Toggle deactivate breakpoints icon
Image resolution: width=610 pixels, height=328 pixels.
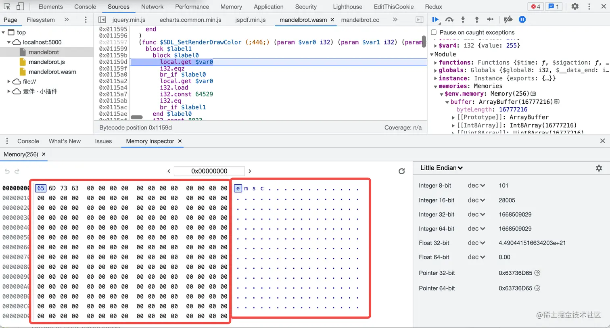pos(508,19)
